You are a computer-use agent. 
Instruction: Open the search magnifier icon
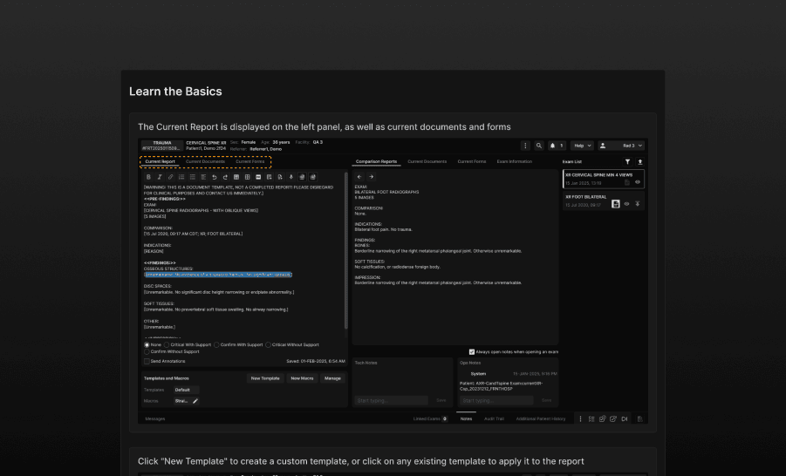[x=539, y=146]
